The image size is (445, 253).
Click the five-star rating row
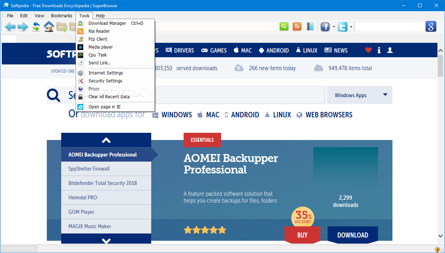[x=205, y=230]
